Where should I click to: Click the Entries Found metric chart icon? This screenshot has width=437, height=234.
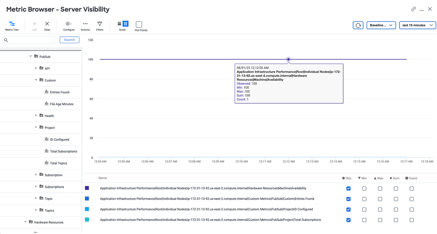tap(46, 92)
